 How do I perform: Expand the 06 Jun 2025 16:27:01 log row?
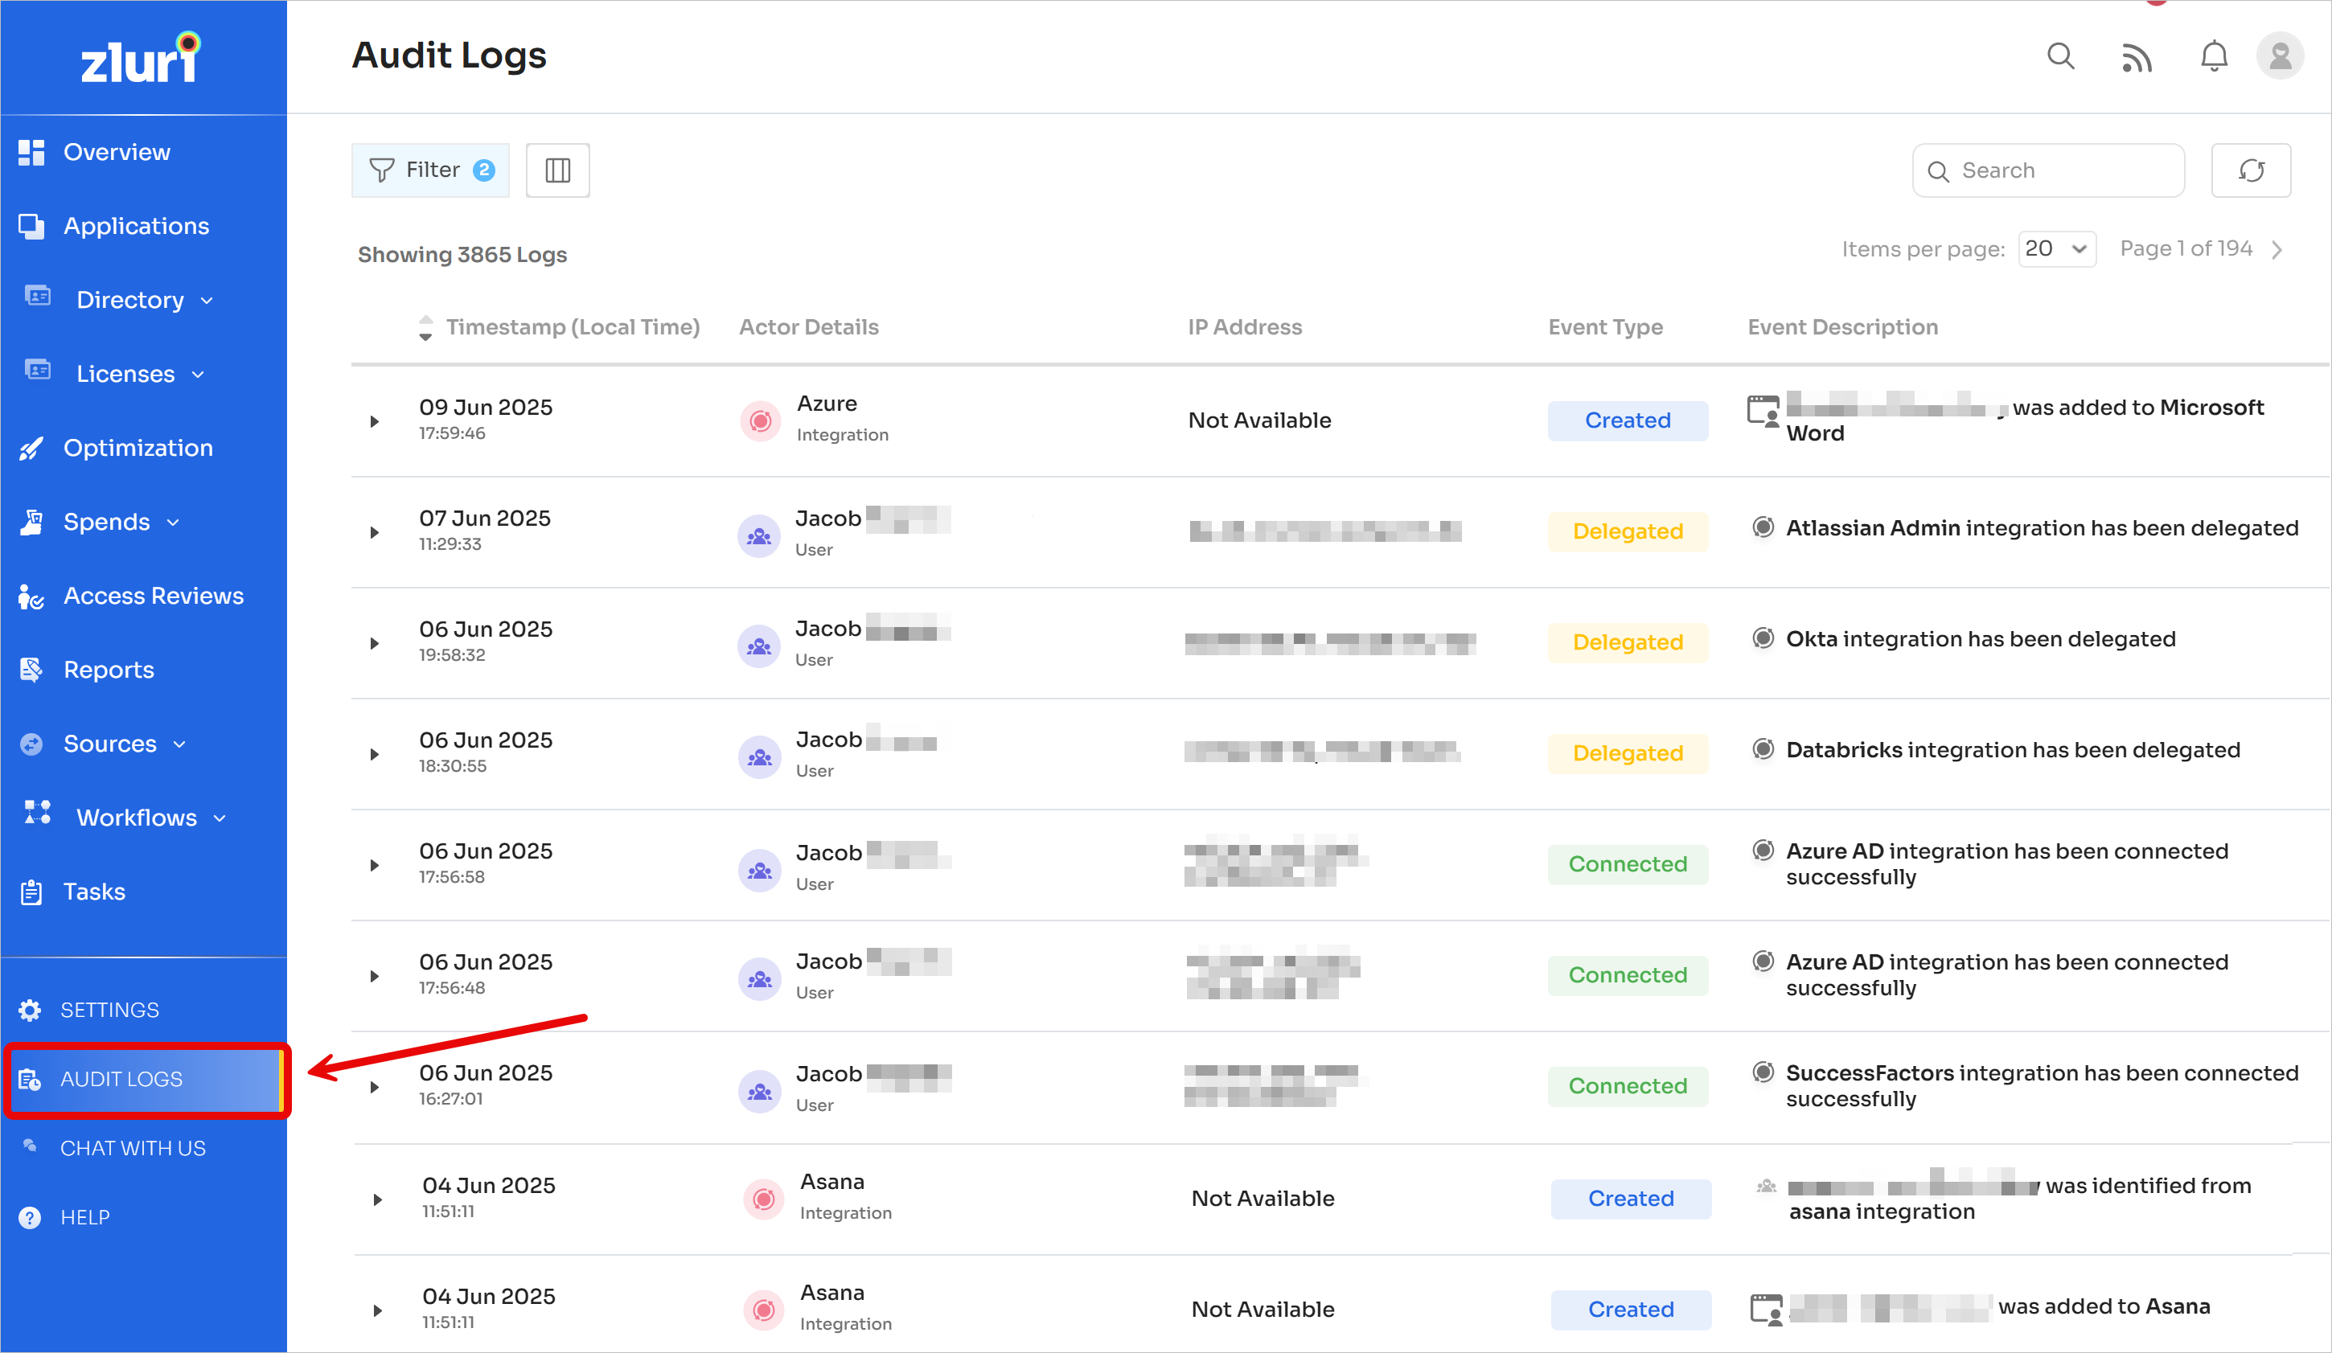[x=374, y=1088]
